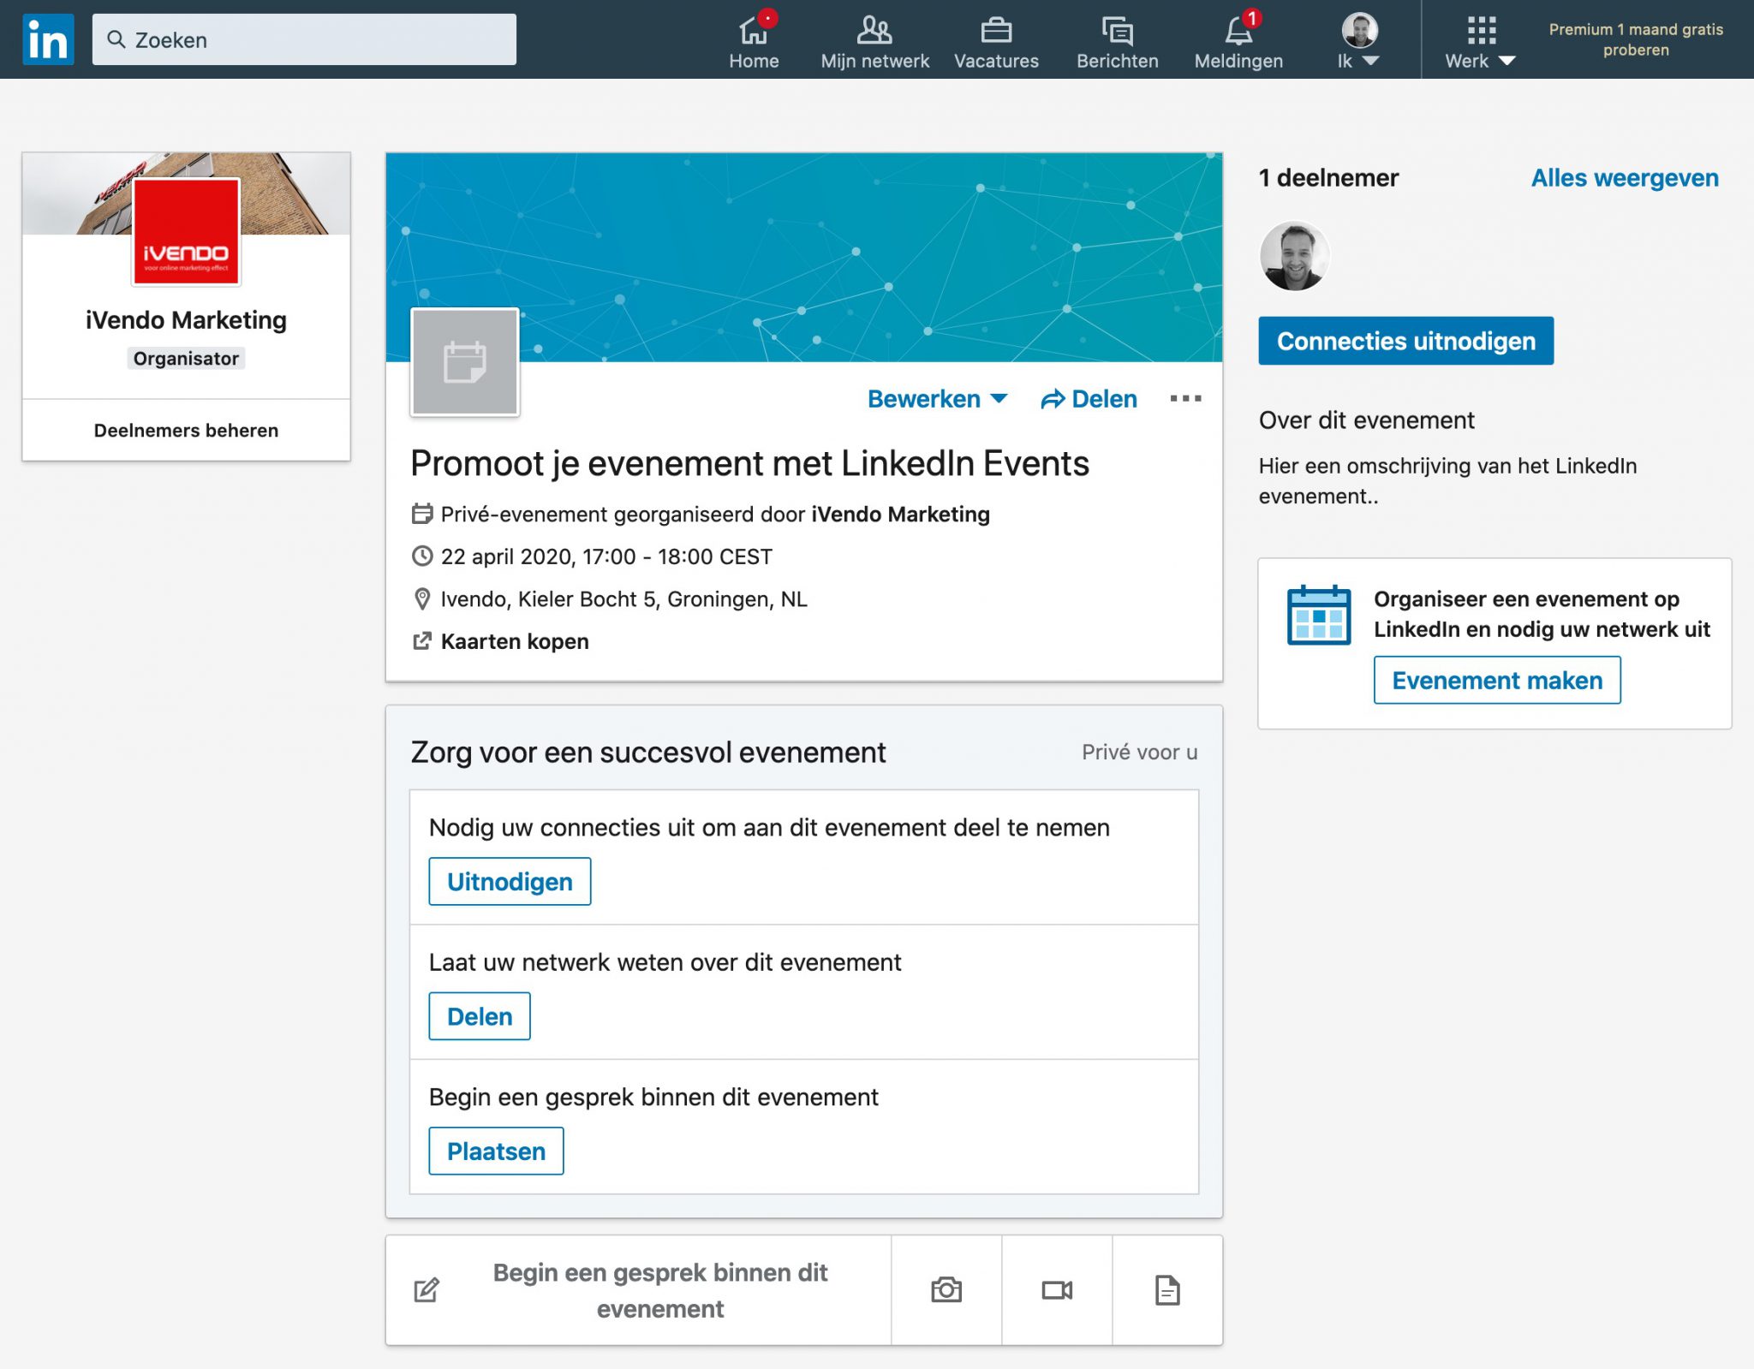Open Mijn netwerk from the nav bar
Screen dimensions: 1754x1369
(x=874, y=39)
